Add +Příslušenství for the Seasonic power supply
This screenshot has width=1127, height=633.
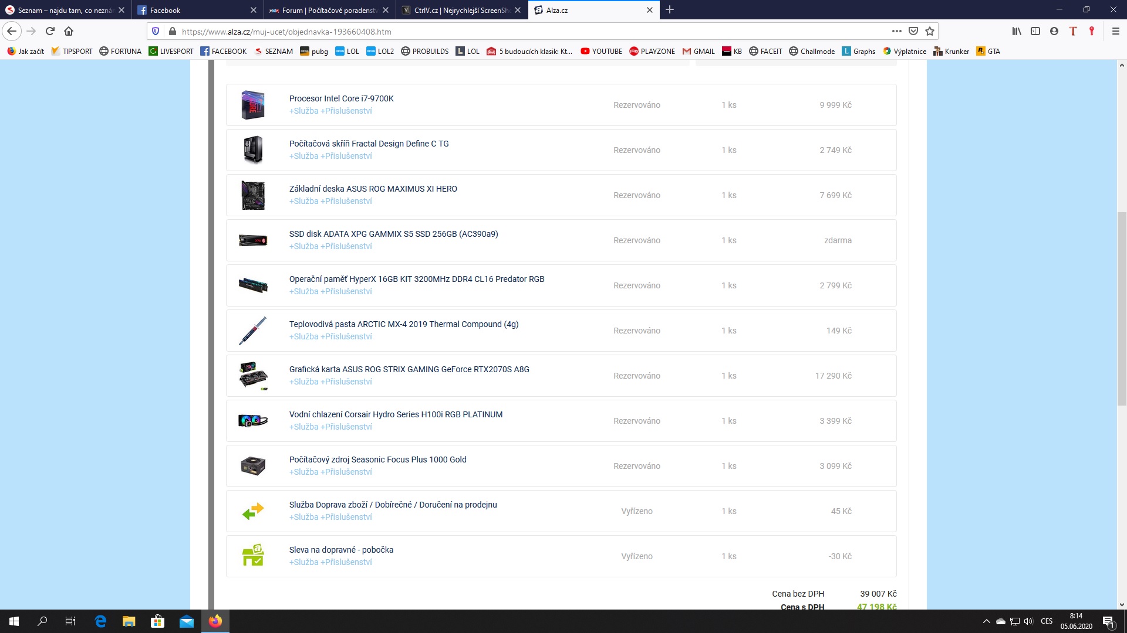click(346, 472)
